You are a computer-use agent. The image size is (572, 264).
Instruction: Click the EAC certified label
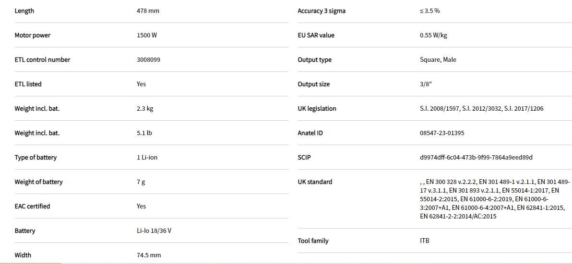tap(32, 207)
